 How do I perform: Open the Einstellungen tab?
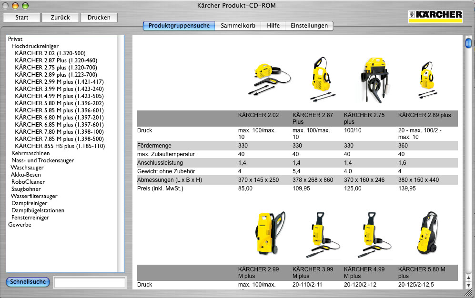pyautogui.click(x=309, y=26)
